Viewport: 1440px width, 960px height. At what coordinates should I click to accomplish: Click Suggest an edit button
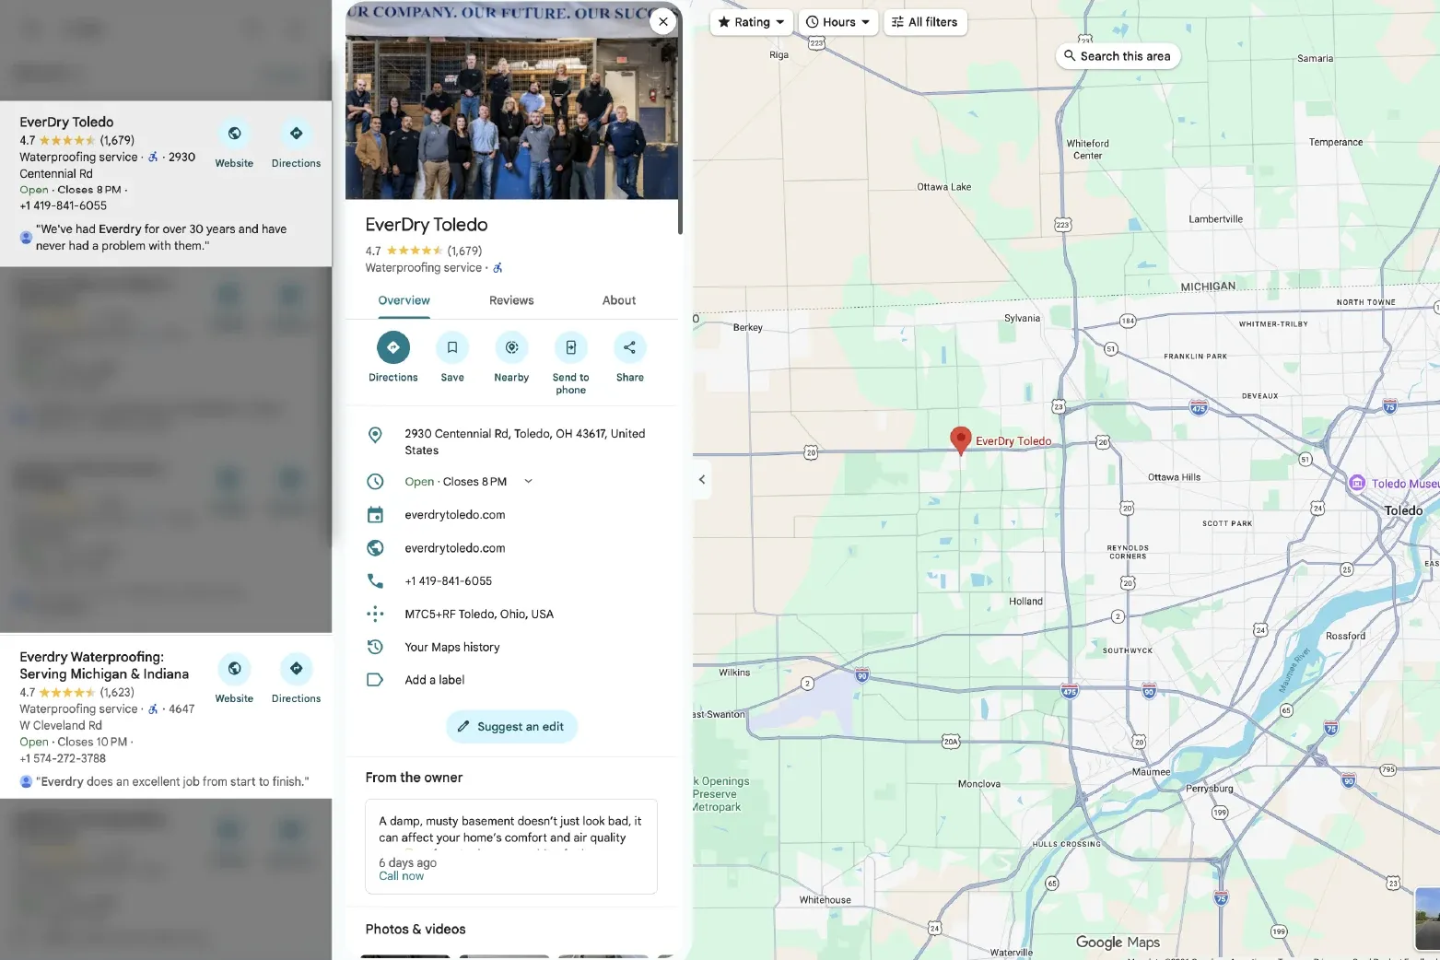coord(511,726)
